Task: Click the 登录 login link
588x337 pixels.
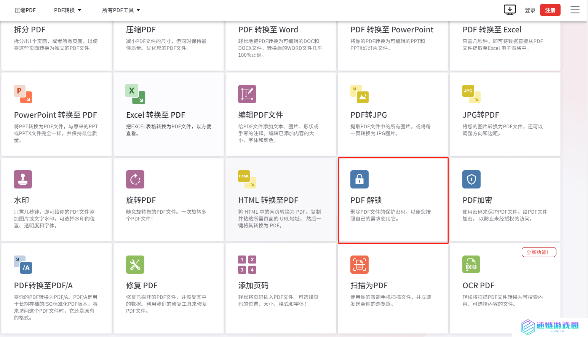Action: (x=530, y=10)
